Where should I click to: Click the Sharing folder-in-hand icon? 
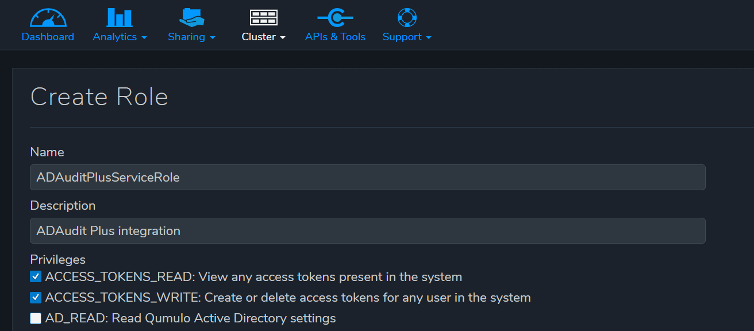[191, 17]
